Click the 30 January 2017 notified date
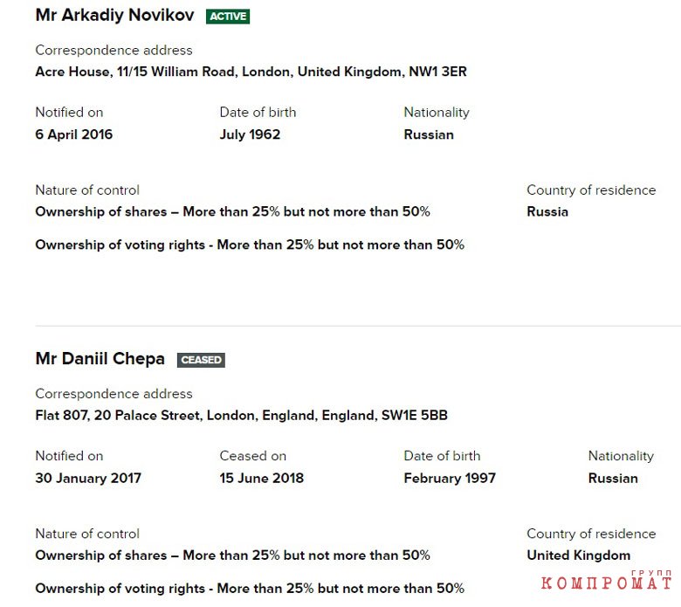 [88, 479]
